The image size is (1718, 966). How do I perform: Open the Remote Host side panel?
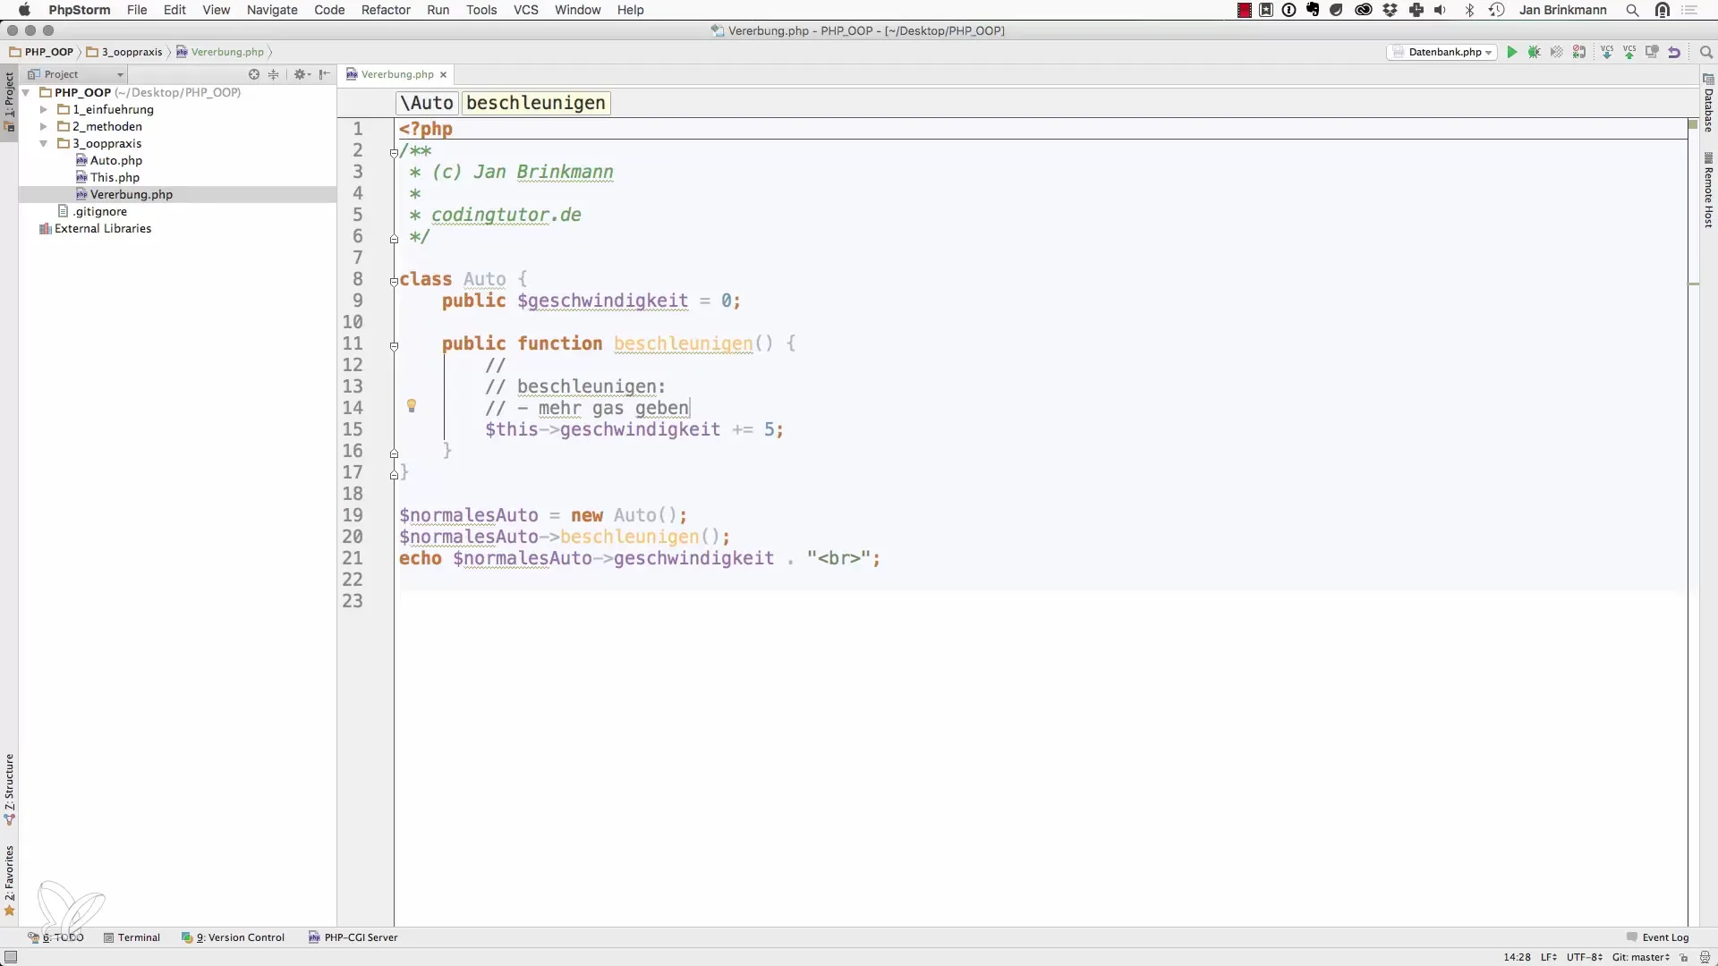point(1708,191)
